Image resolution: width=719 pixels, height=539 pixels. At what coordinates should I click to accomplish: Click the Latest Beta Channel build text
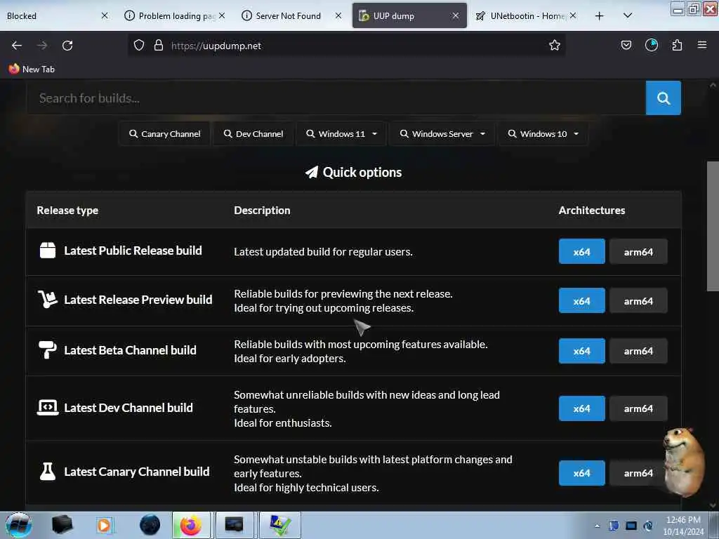tap(130, 350)
